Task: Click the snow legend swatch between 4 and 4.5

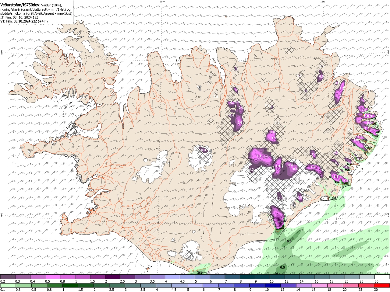Action: click(x=172, y=277)
